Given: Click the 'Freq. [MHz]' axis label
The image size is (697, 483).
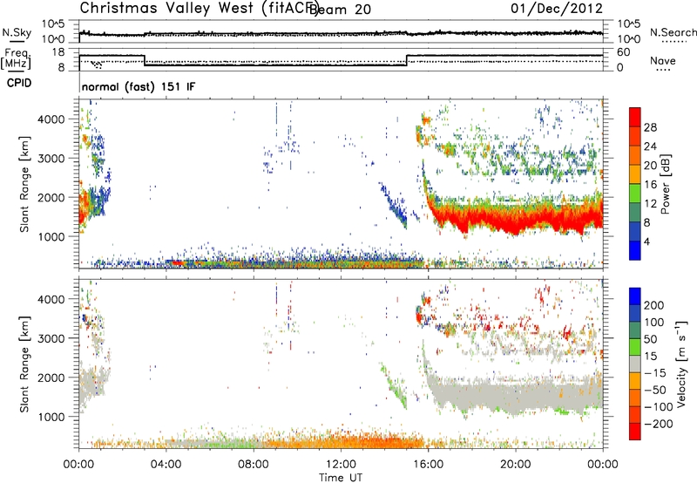Looking at the screenshot, I should [16, 58].
